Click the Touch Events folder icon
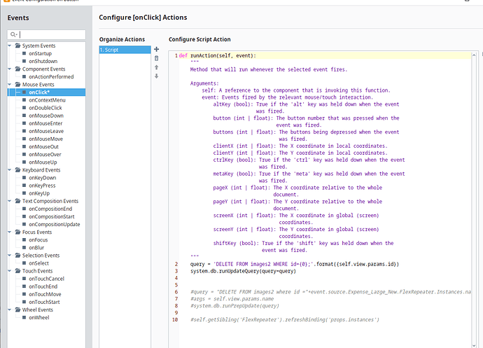 [x=18, y=271]
